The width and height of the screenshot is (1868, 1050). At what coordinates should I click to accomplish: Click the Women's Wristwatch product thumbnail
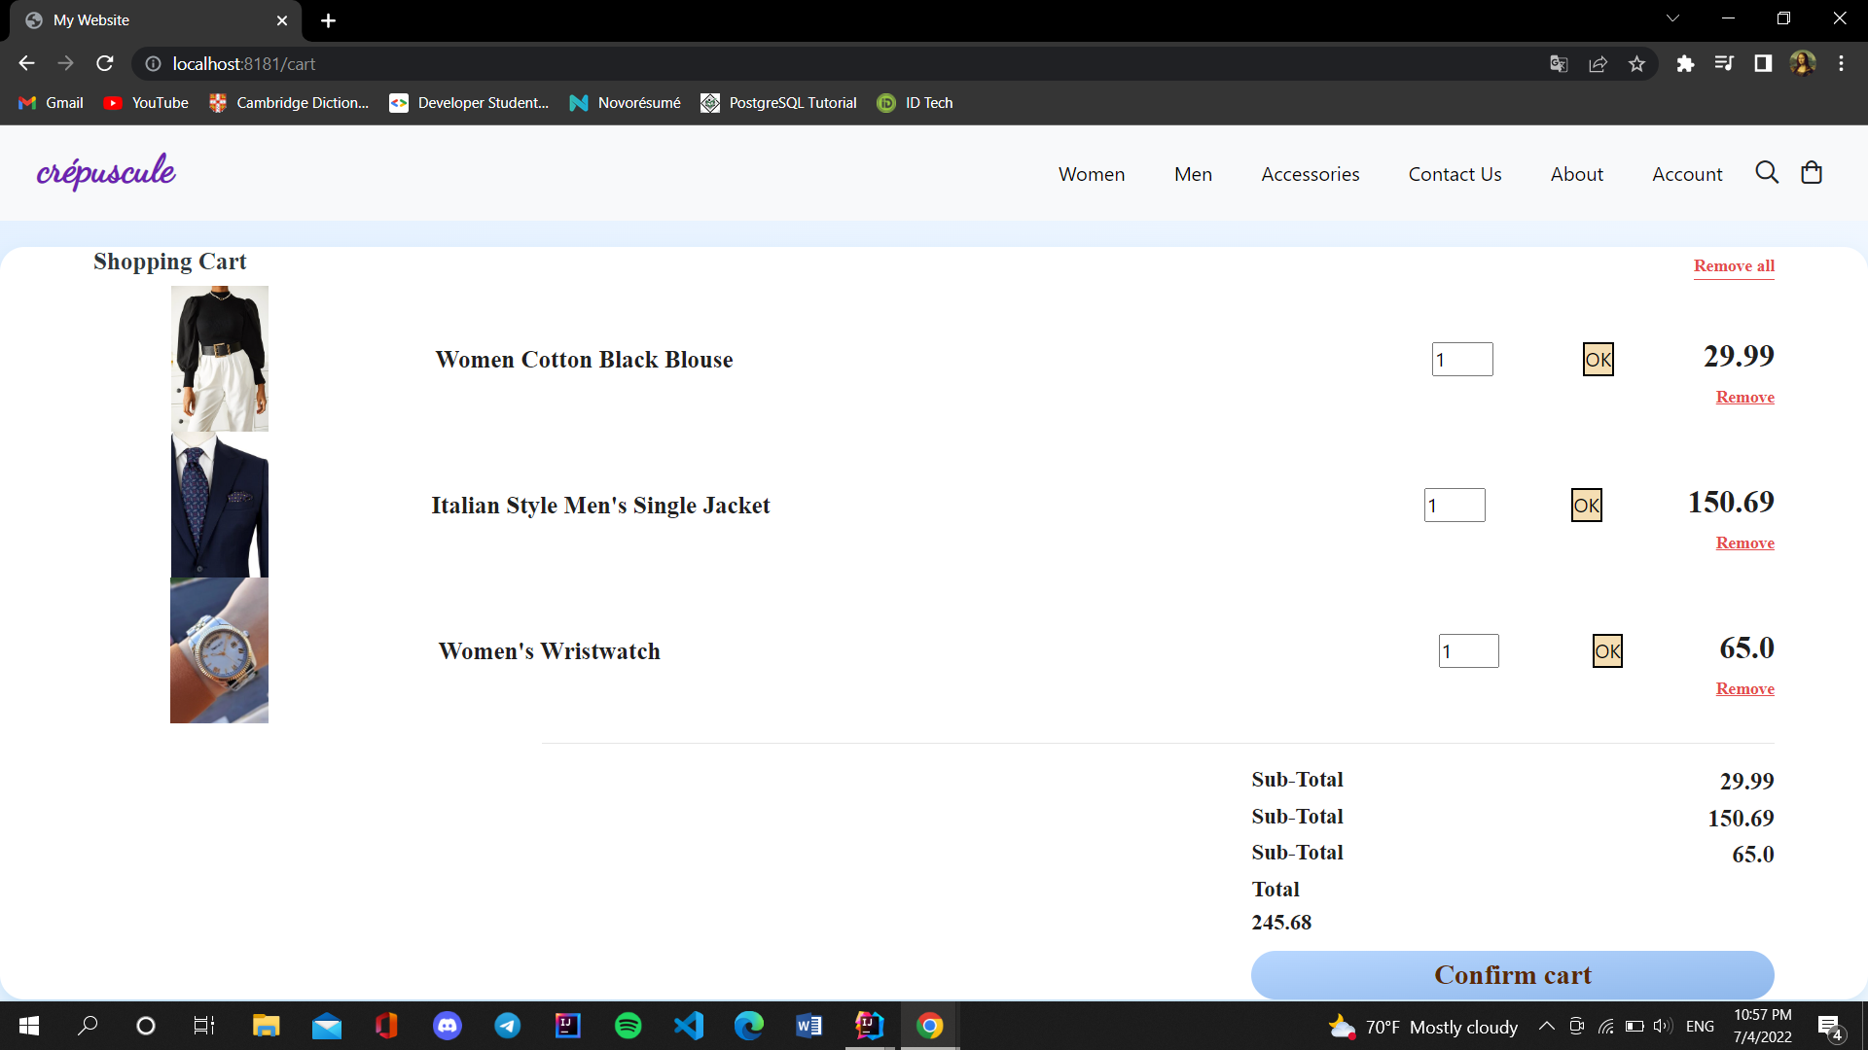point(219,650)
